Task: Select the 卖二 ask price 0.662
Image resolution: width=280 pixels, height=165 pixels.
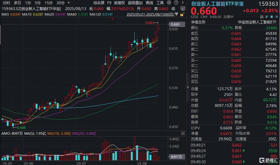Action: pos(236,49)
